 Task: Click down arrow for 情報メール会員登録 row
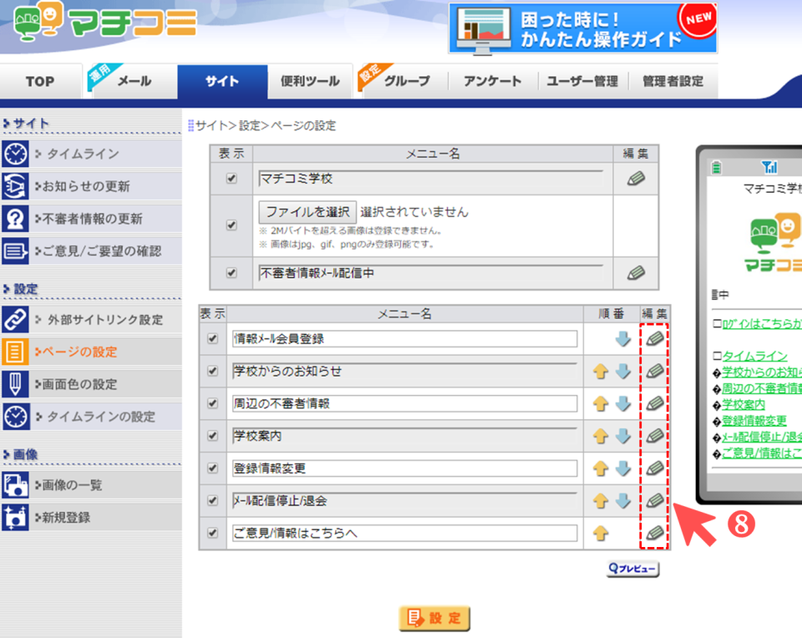(622, 339)
